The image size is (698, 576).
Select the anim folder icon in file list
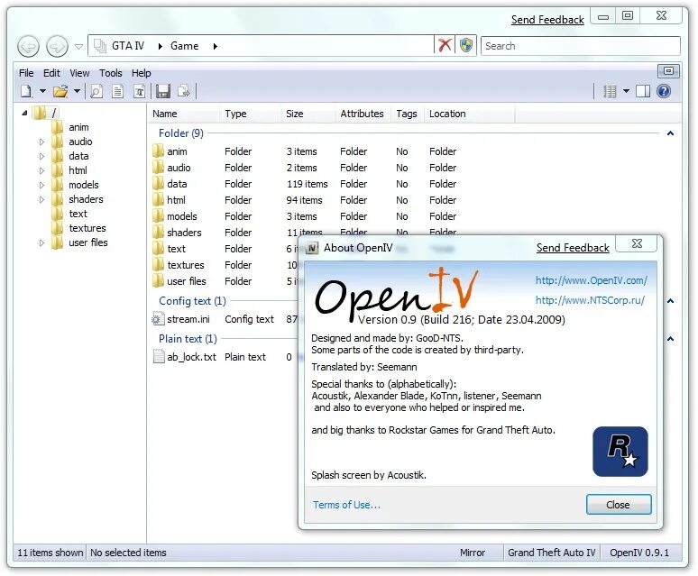(158, 151)
